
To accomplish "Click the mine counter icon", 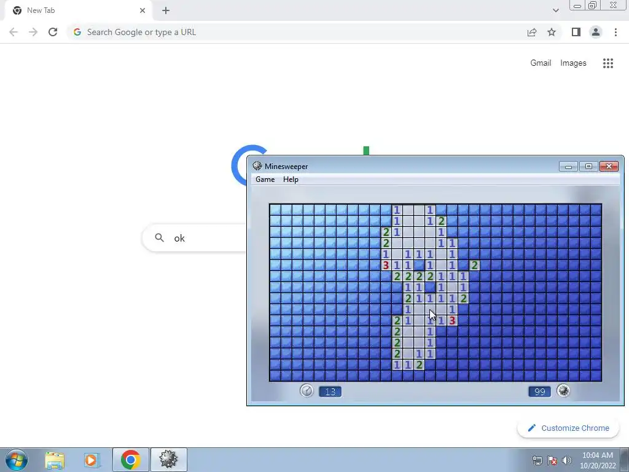I will pos(563,391).
